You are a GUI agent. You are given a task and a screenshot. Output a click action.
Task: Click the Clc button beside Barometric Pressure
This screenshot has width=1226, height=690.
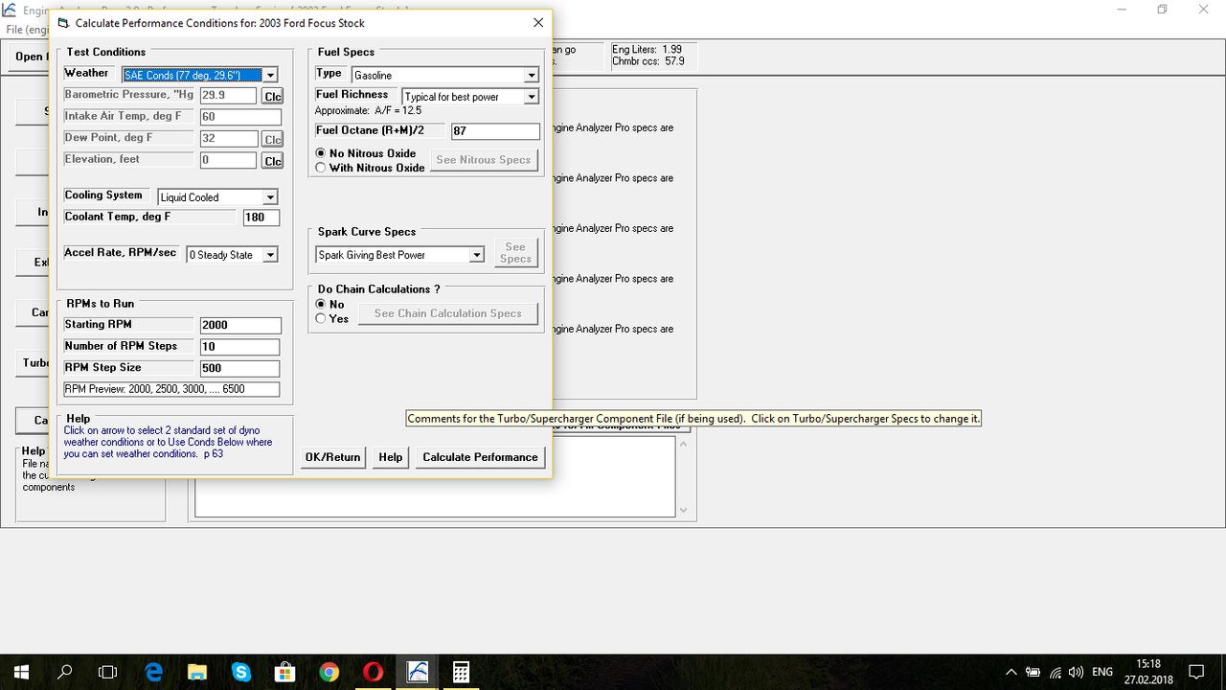[273, 96]
